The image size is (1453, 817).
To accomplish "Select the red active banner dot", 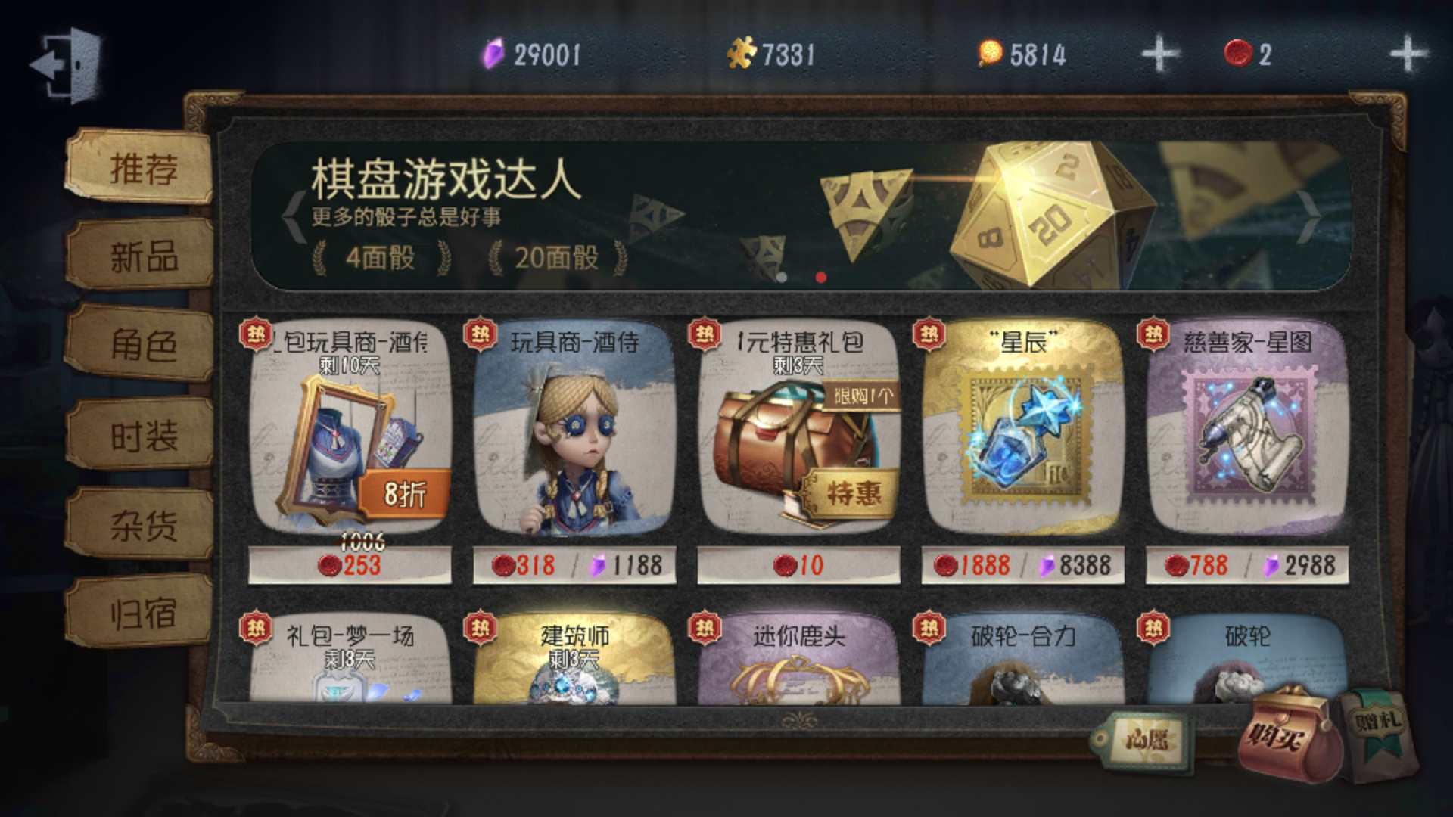I will coord(821,278).
